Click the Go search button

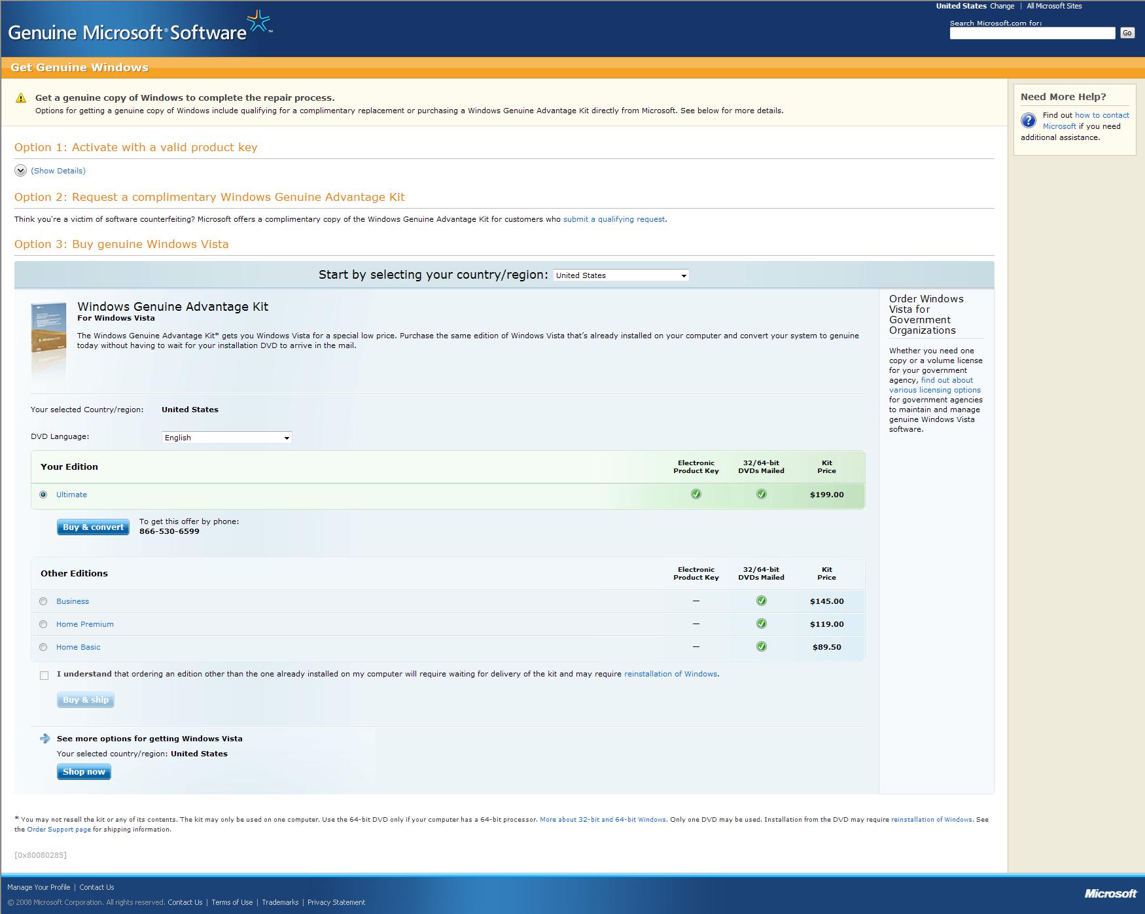[x=1127, y=33]
